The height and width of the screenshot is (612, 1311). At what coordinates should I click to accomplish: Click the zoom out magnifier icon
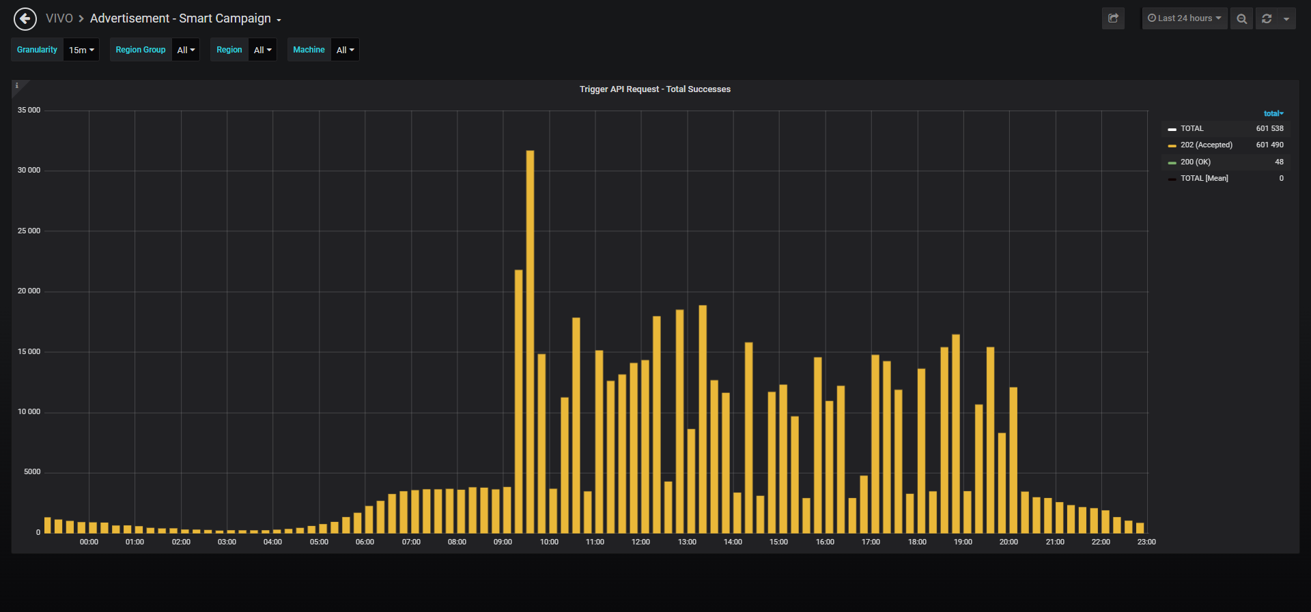[1241, 18]
